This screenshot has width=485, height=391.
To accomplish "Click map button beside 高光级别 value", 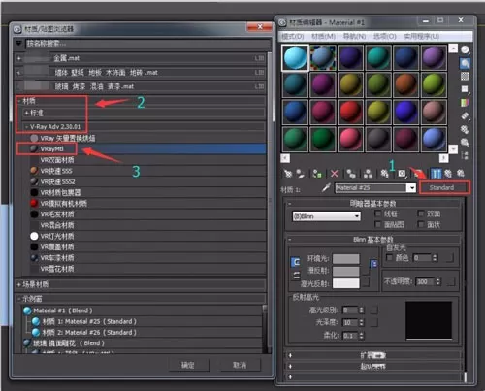I will (374, 310).
